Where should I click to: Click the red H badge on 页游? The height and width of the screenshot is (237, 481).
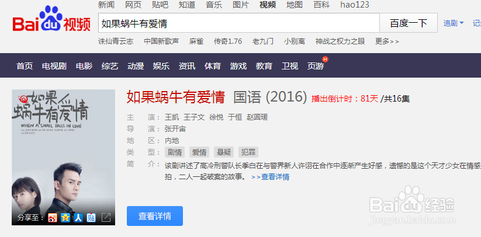point(325,59)
